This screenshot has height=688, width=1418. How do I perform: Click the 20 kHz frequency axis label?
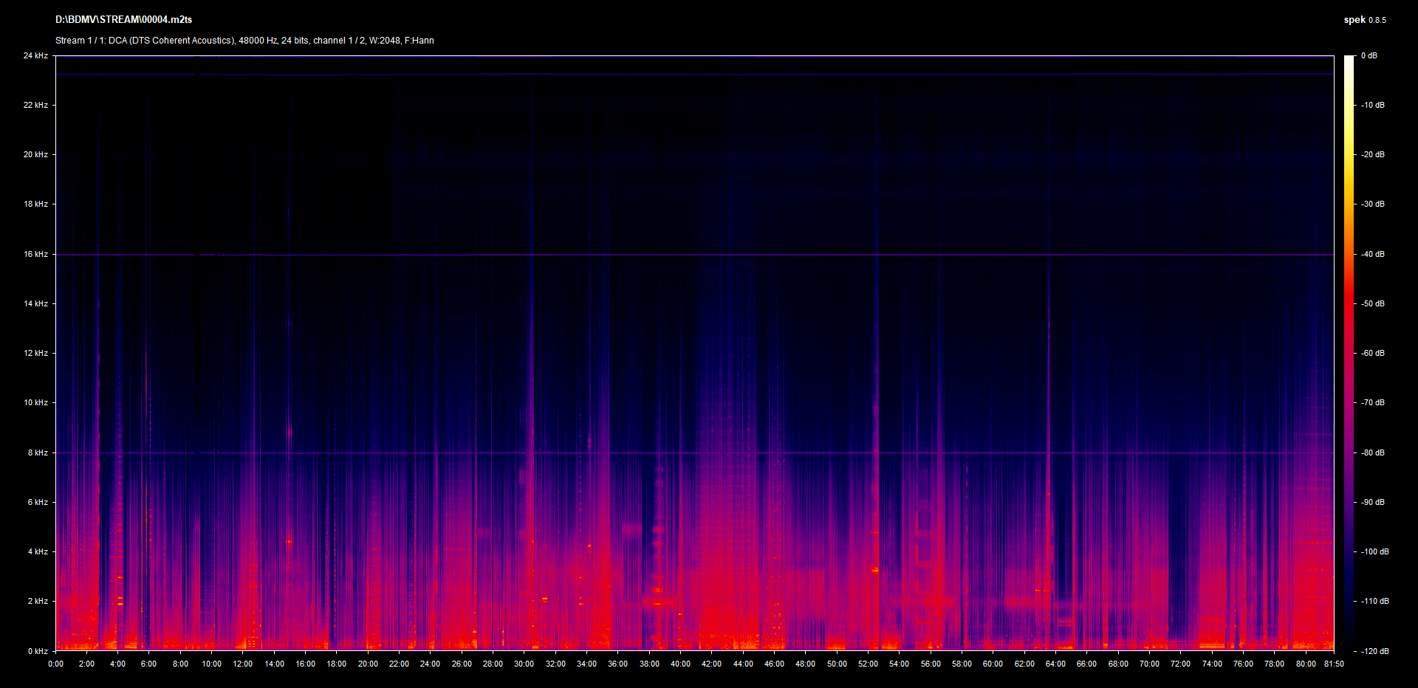[x=35, y=155]
